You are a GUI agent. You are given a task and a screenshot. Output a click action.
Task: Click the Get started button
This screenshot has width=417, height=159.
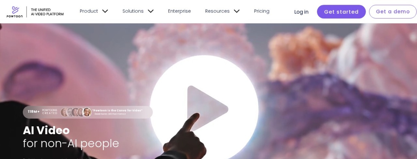[x=341, y=12]
